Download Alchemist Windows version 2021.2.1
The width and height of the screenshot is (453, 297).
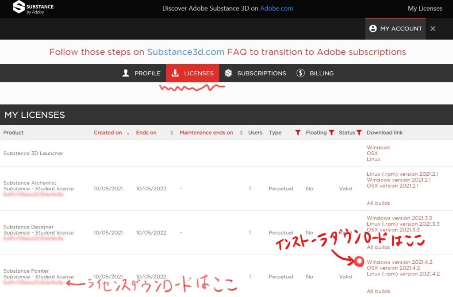(399, 180)
